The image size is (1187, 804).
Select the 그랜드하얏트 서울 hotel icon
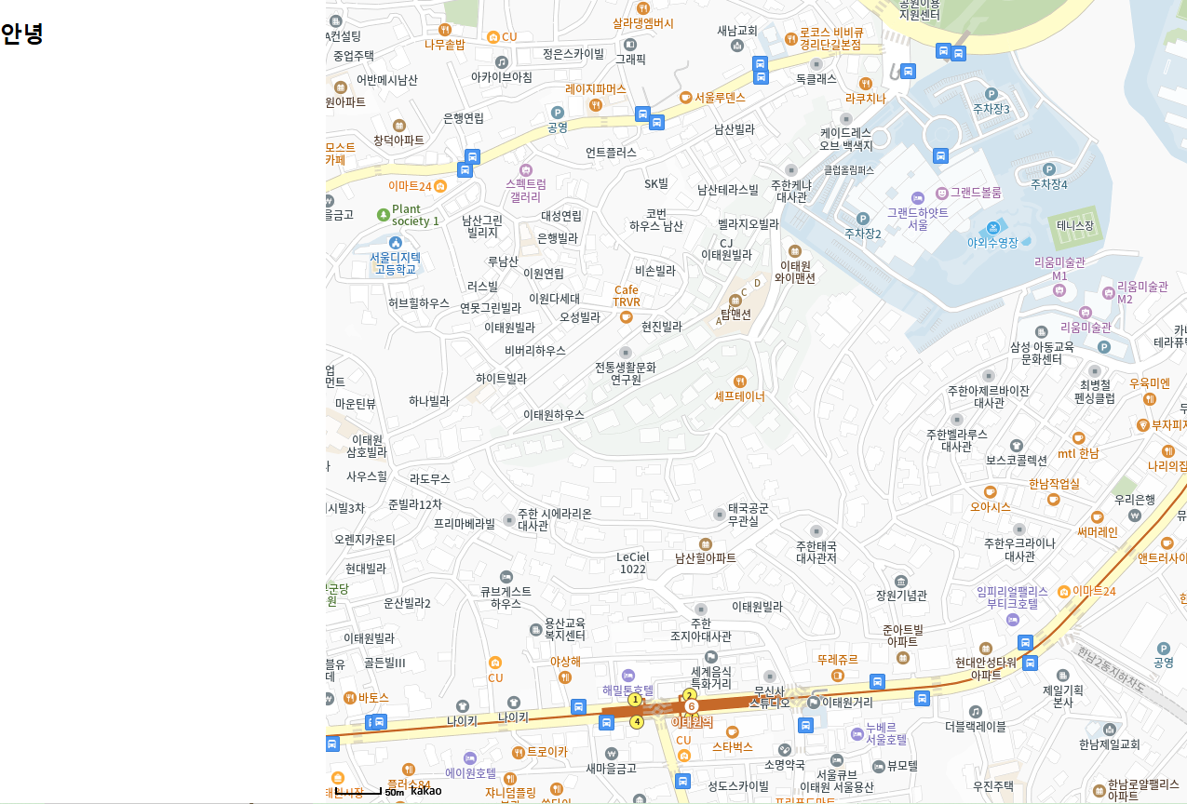click(x=918, y=198)
